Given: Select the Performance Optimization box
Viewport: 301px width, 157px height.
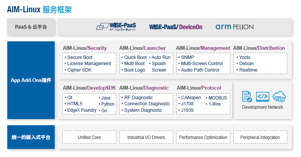Looking at the screenshot, I should (203, 137).
